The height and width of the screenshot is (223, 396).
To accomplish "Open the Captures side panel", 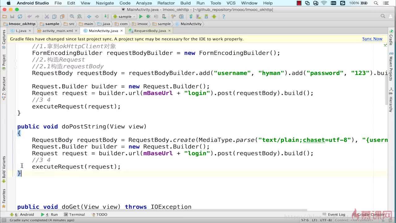I will click(4, 39).
